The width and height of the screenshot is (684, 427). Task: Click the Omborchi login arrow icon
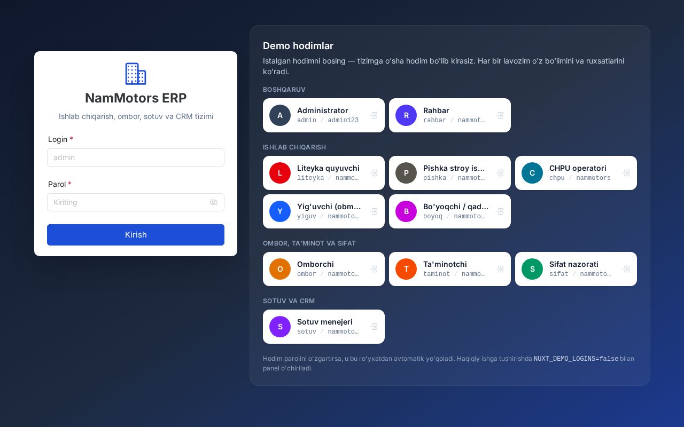click(374, 269)
